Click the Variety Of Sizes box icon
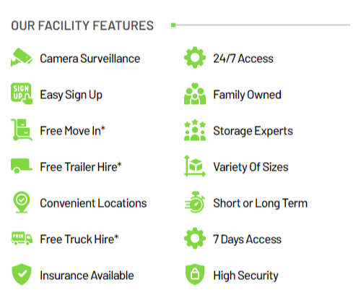361x303 pixels. (x=195, y=166)
